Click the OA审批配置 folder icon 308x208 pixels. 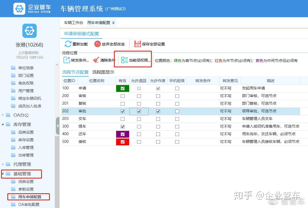pos(13,204)
